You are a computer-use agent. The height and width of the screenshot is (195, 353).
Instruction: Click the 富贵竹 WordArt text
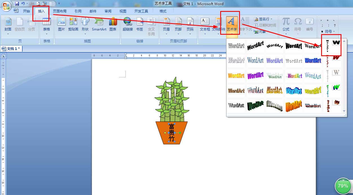coord(172,133)
